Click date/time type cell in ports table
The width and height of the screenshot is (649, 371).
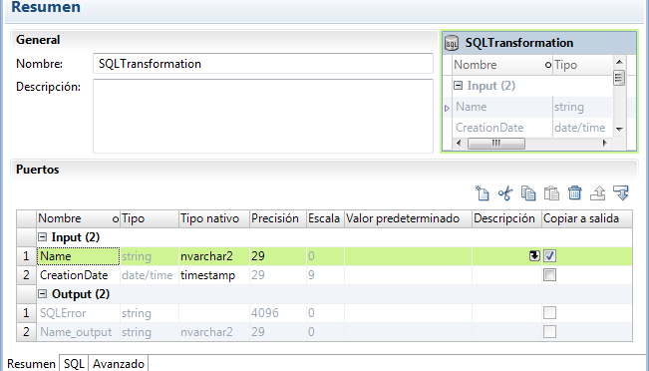click(x=150, y=275)
